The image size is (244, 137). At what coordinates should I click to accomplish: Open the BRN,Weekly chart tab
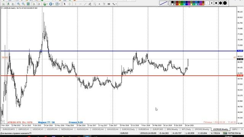tap(172, 129)
